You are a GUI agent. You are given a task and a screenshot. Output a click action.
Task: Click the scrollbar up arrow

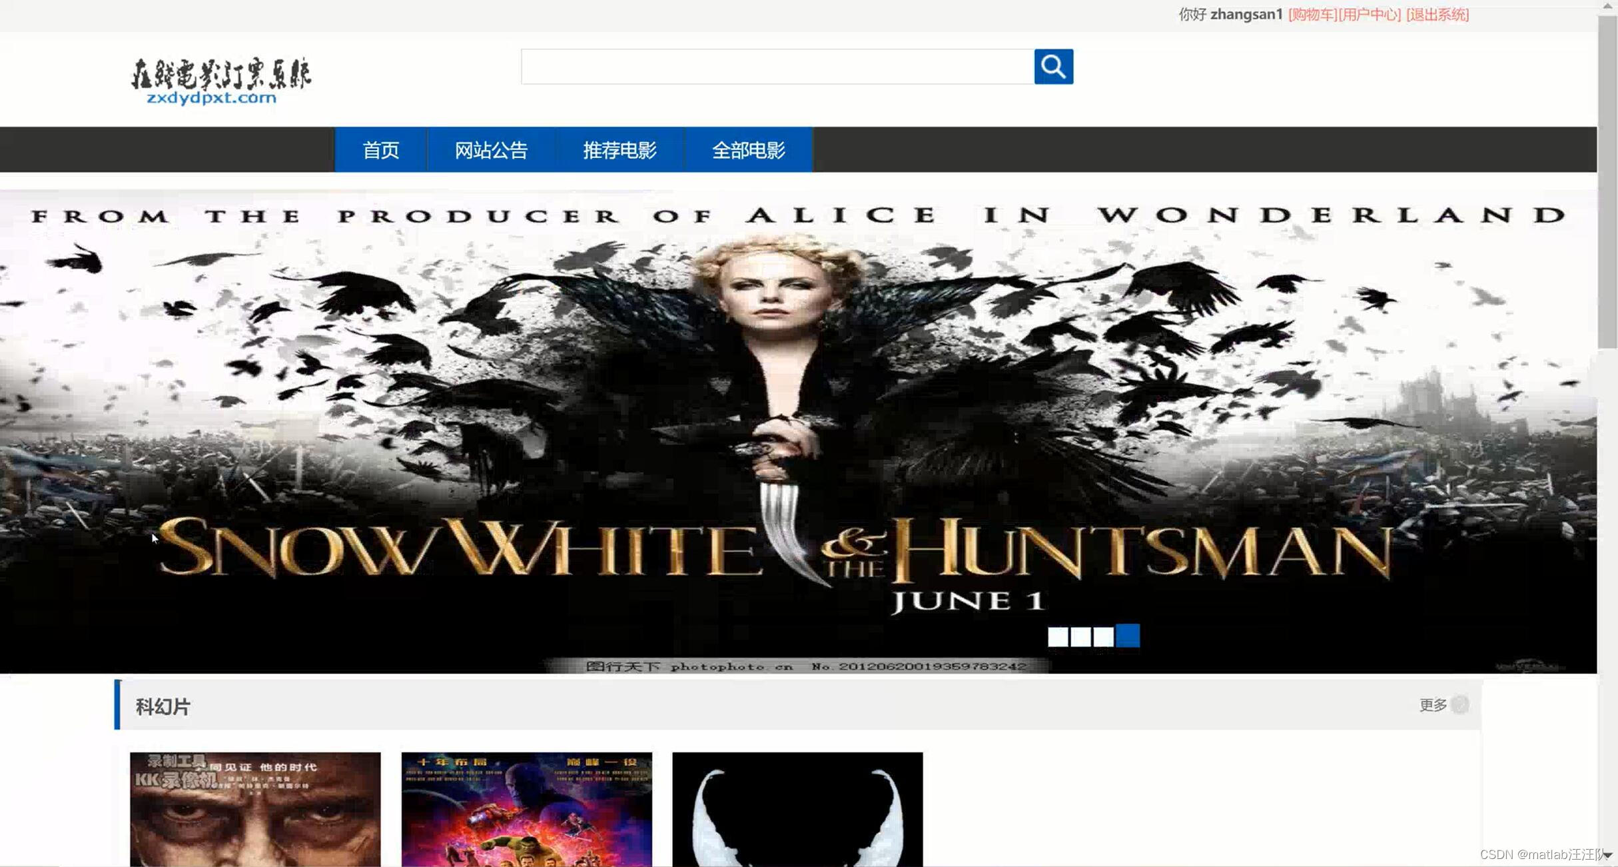pyautogui.click(x=1607, y=6)
